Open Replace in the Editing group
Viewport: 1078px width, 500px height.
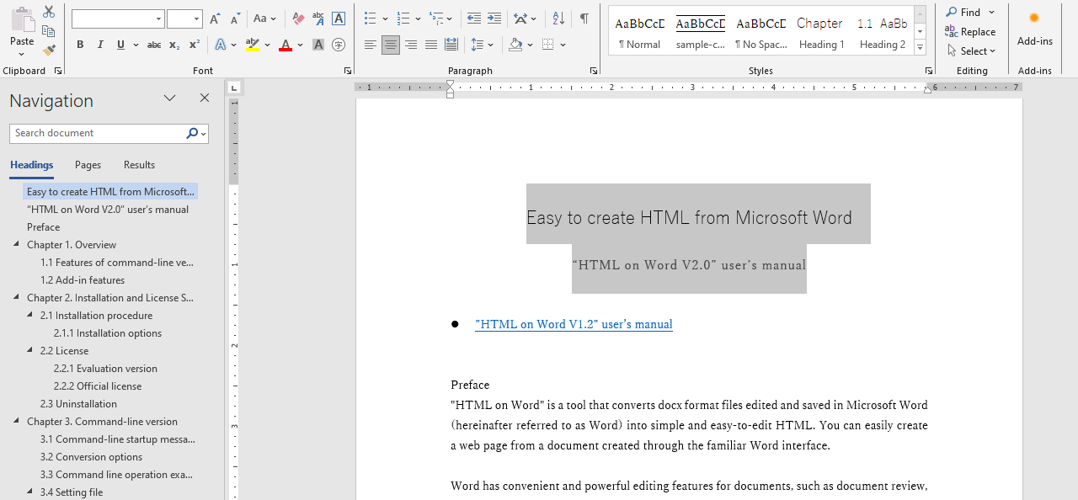pyautogui.click(x=971, y=31)
